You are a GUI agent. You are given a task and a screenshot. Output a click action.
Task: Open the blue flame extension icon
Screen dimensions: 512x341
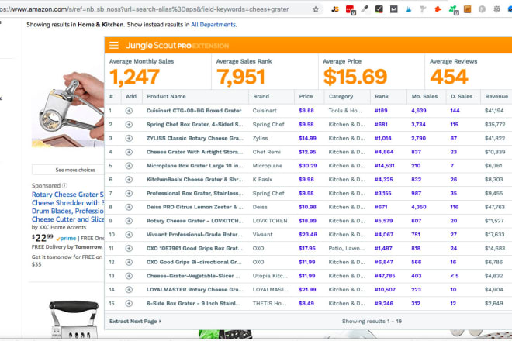[x=408, y=9]
